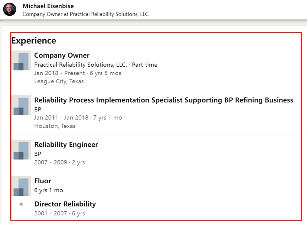Click the League City, Texas location text
Image resolution: width=307 pixels, height=225 pixels.
pyautogui.click(x=59, y=81)
